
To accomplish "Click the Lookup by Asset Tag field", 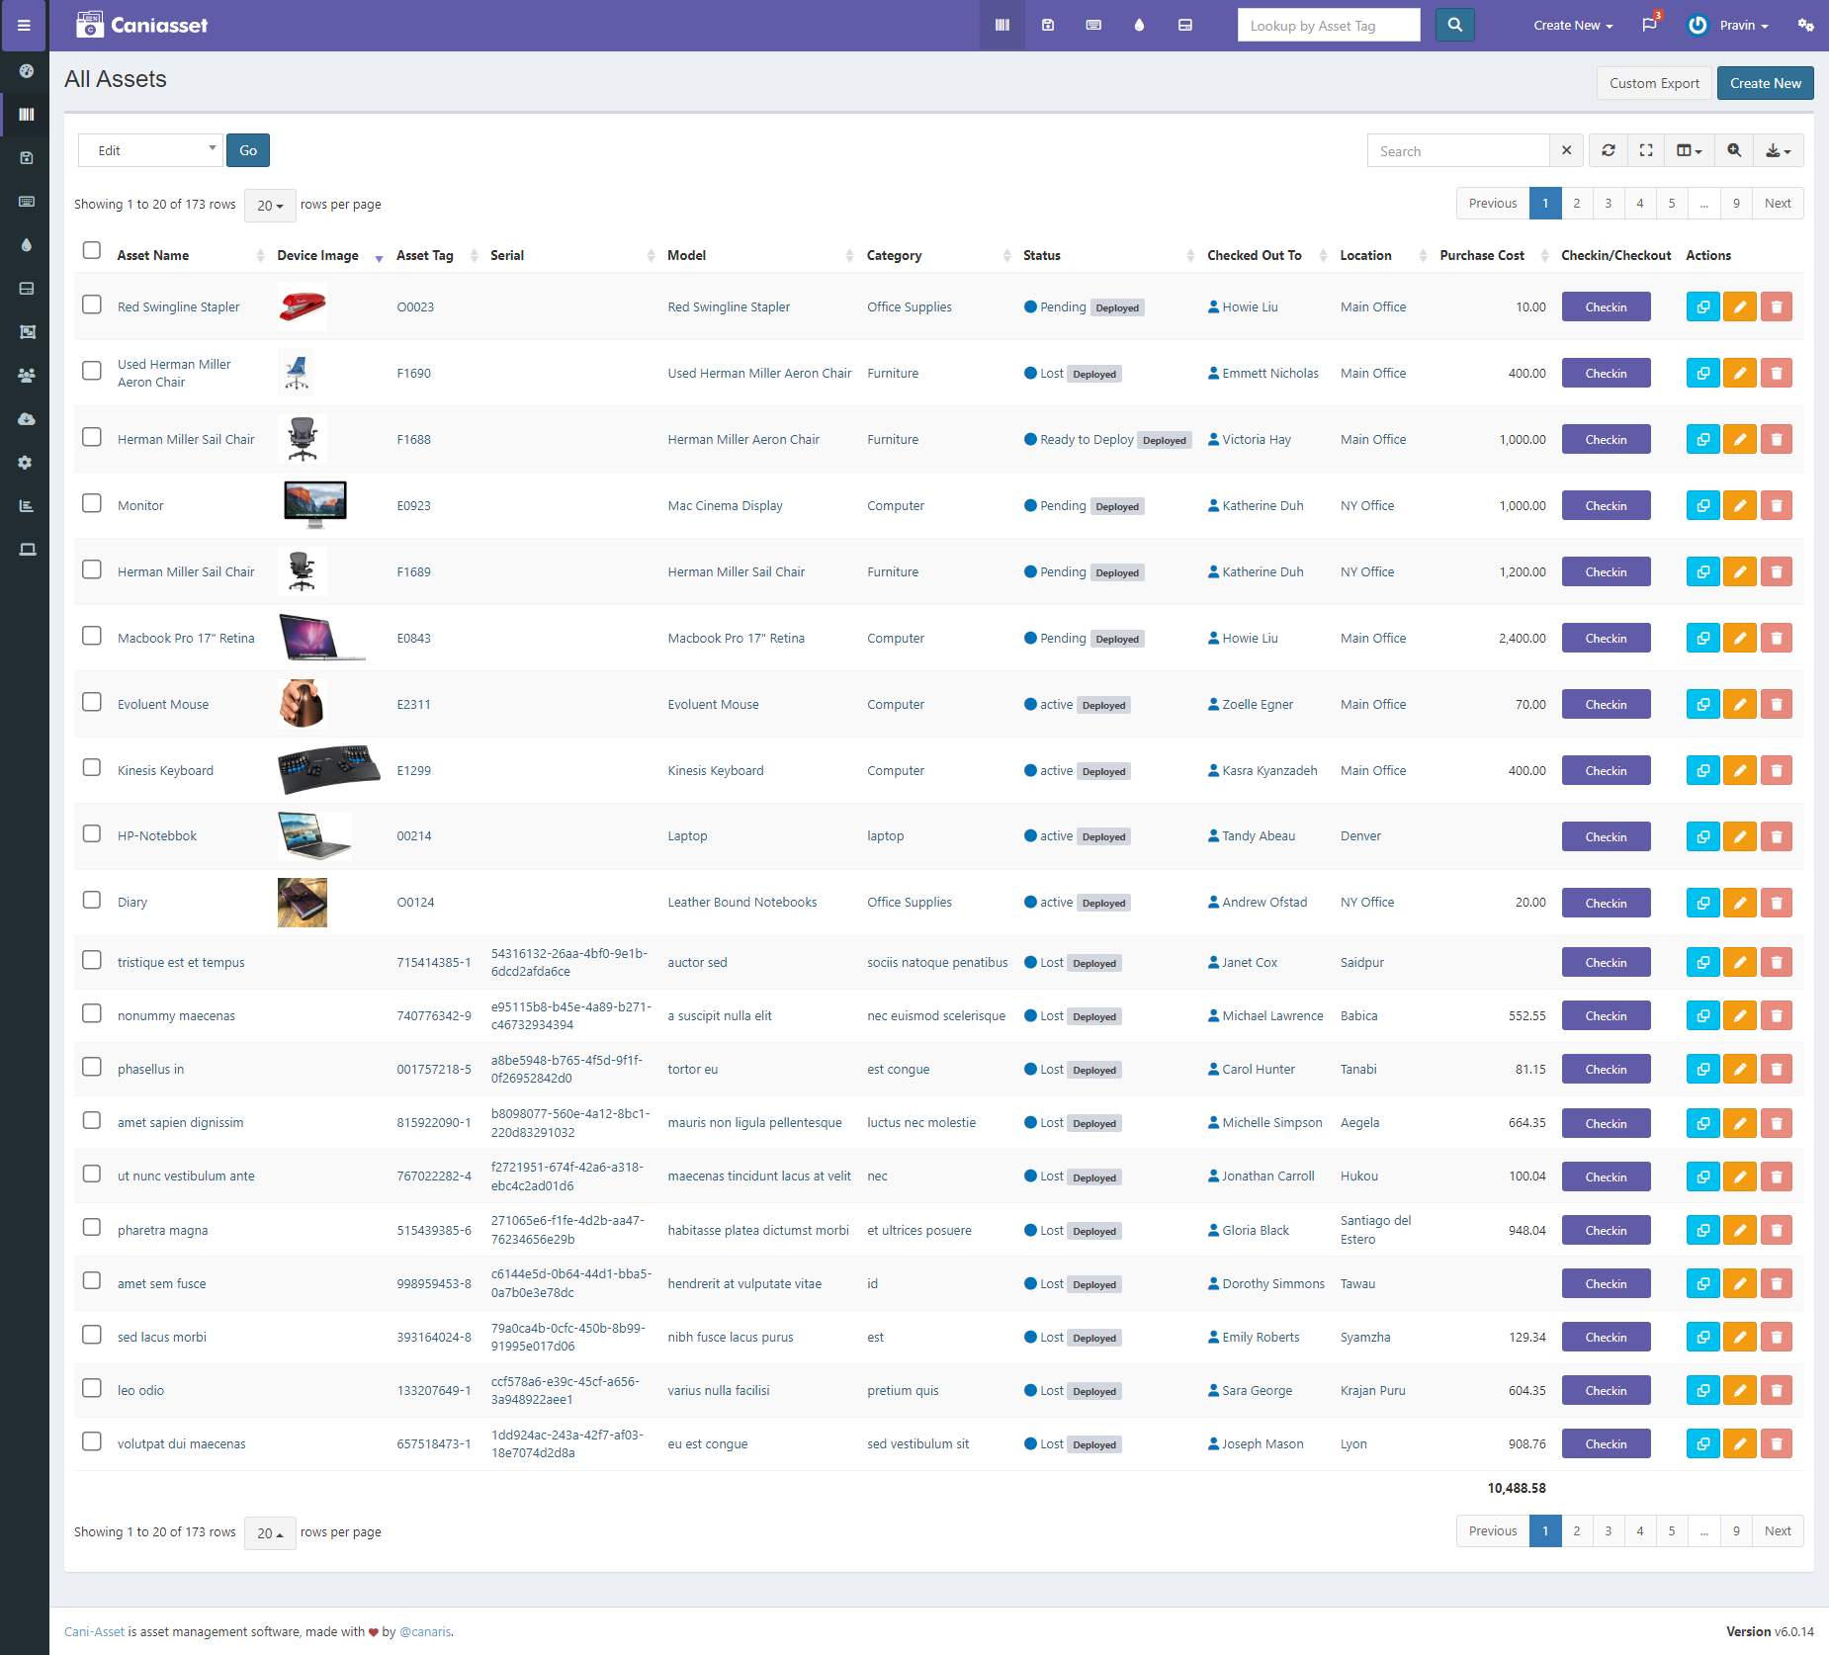I will [x=1328, y=26].
